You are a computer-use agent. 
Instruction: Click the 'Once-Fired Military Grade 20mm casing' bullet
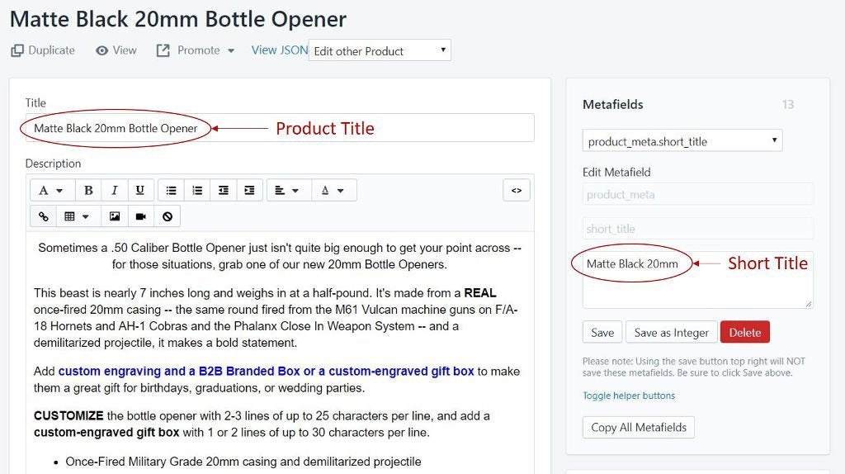243,462
